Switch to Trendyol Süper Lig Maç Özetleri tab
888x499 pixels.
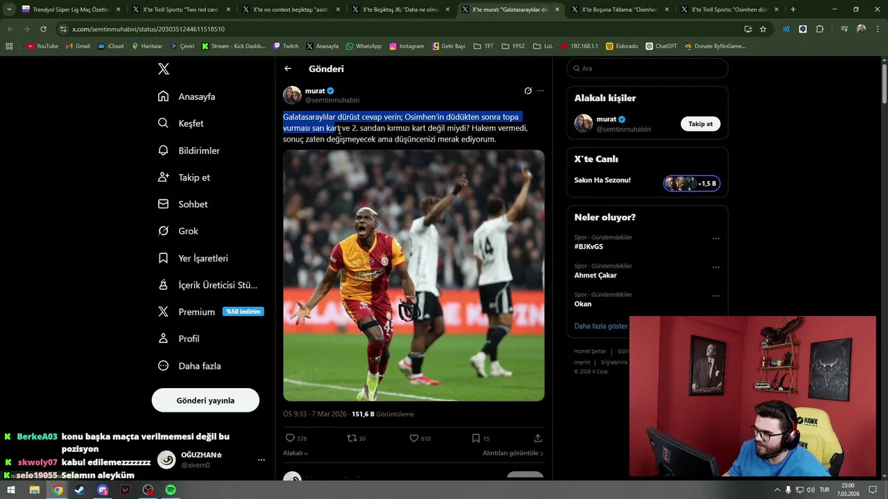pyautogui.click(x=71, y=10)
